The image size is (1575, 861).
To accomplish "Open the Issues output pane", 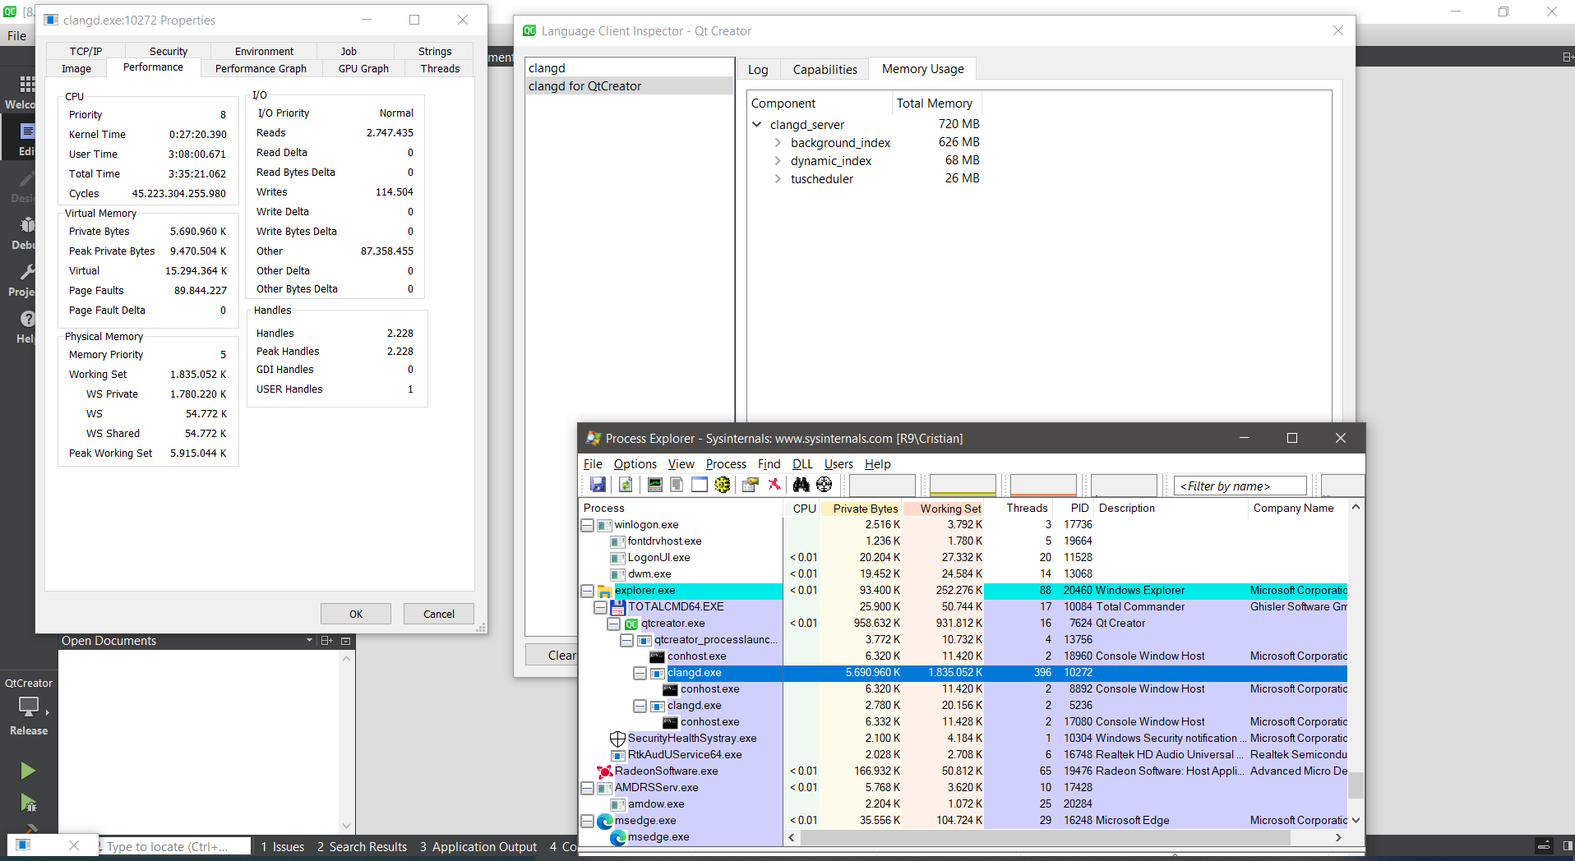I will [x=282, y=846].
